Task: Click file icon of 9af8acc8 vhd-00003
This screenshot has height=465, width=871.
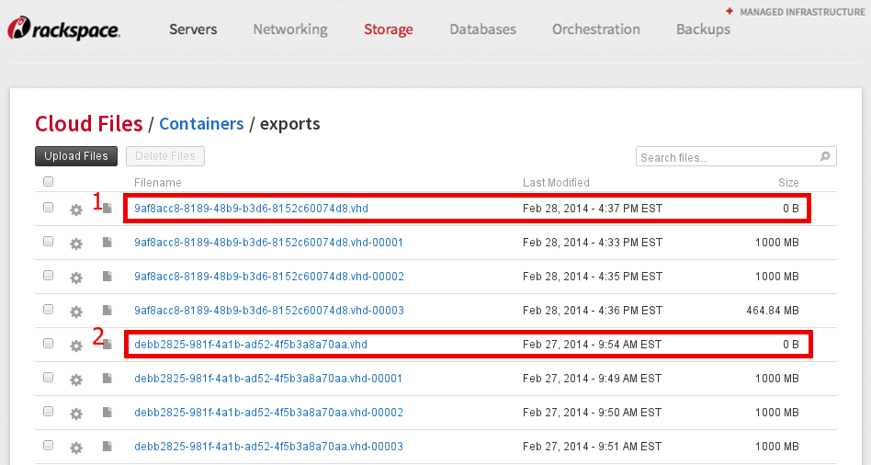Action: click(x=107, y=310)
